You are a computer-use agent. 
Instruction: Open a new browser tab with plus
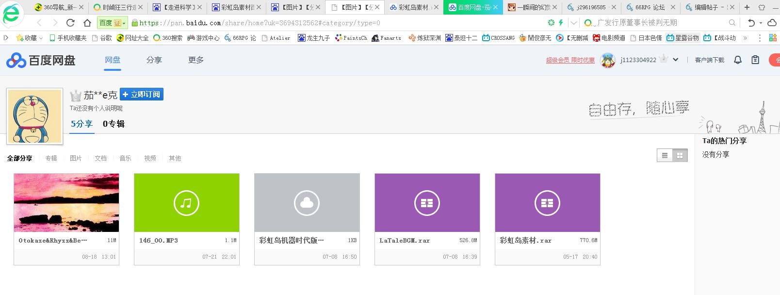[x=747, y=7]
